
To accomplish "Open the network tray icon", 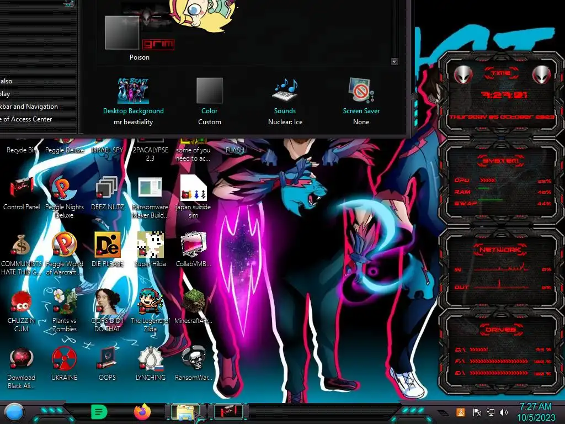I will (x=491, y=412).
